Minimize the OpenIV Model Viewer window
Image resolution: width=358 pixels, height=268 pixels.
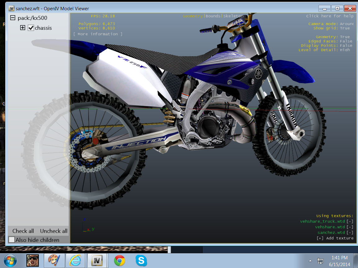325,8
